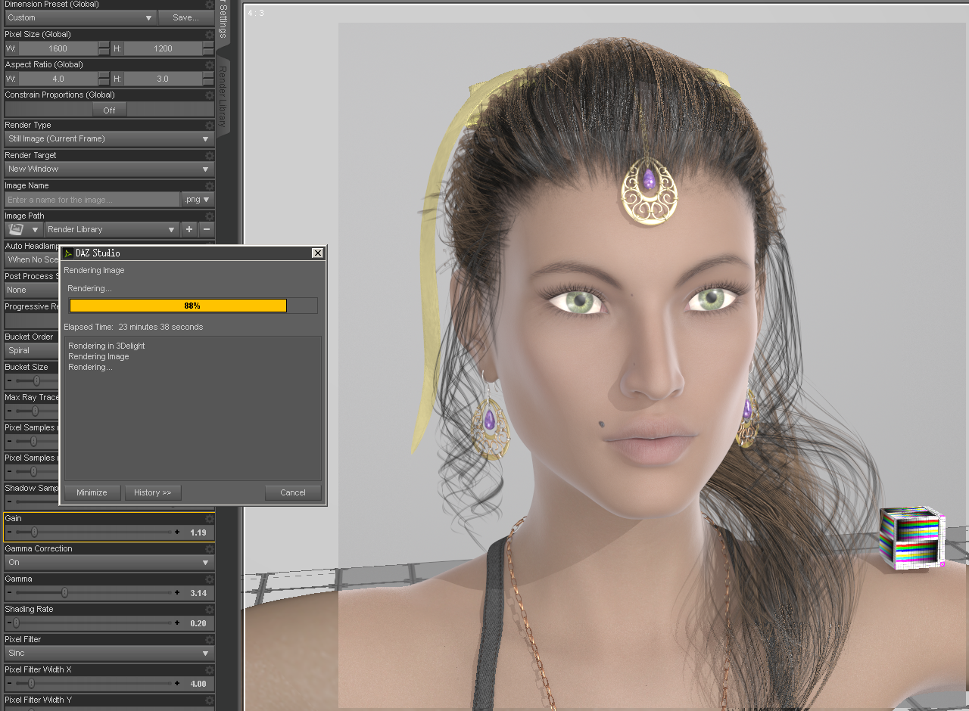Viewport: 969px width, 711px height.
Task: Open Dimension Preset gear options
Action: 210,5
